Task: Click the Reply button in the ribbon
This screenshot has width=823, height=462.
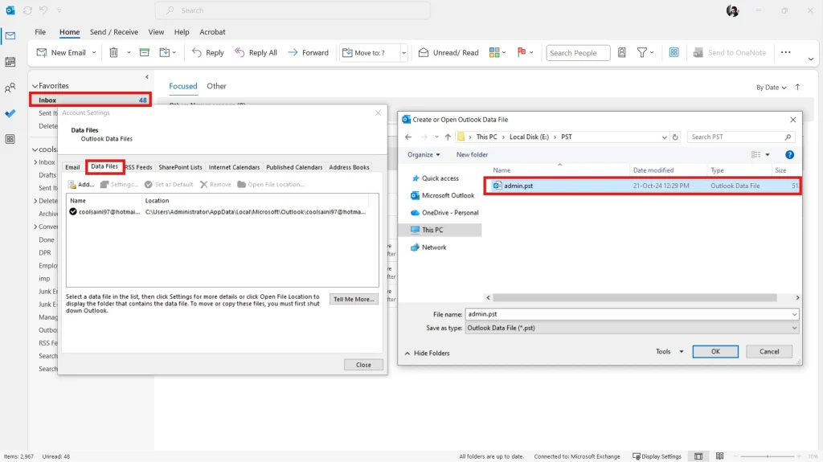Action: coord(208,52)
